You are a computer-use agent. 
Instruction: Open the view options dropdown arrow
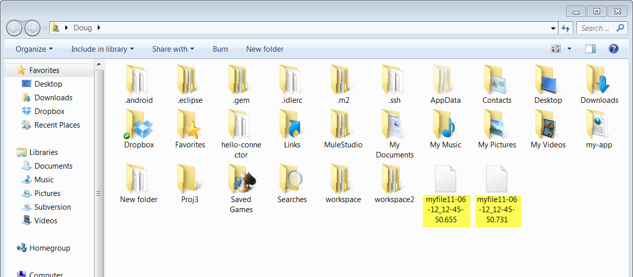569,49
